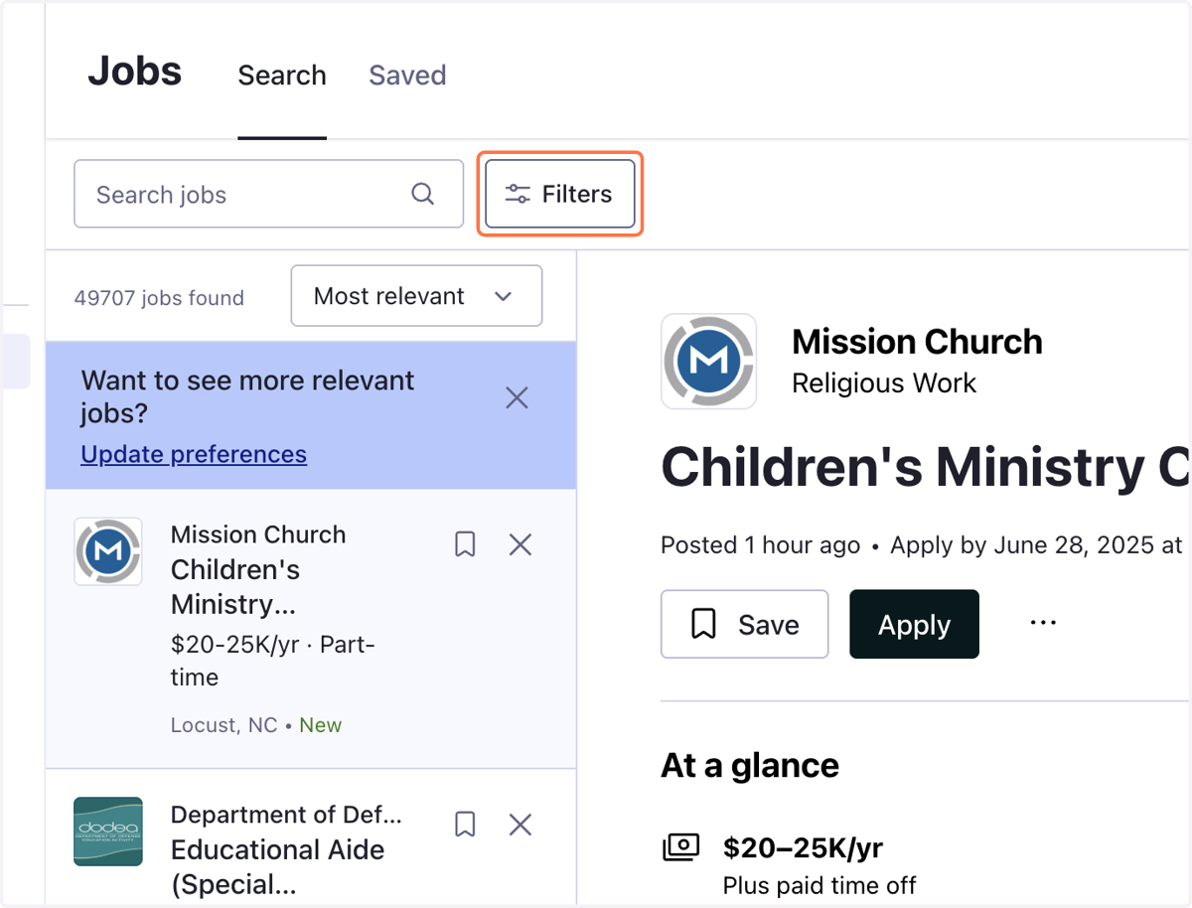Dismiss the Mission Church job listing
1192x908 pixels.
click(x=521, y=544)
